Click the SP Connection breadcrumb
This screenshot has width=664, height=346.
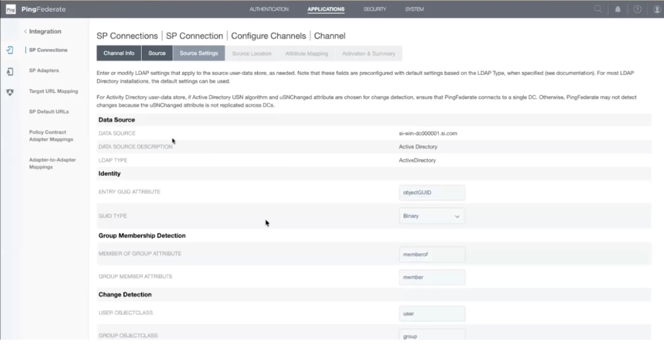pyautogui.click(x=194, y=36)
